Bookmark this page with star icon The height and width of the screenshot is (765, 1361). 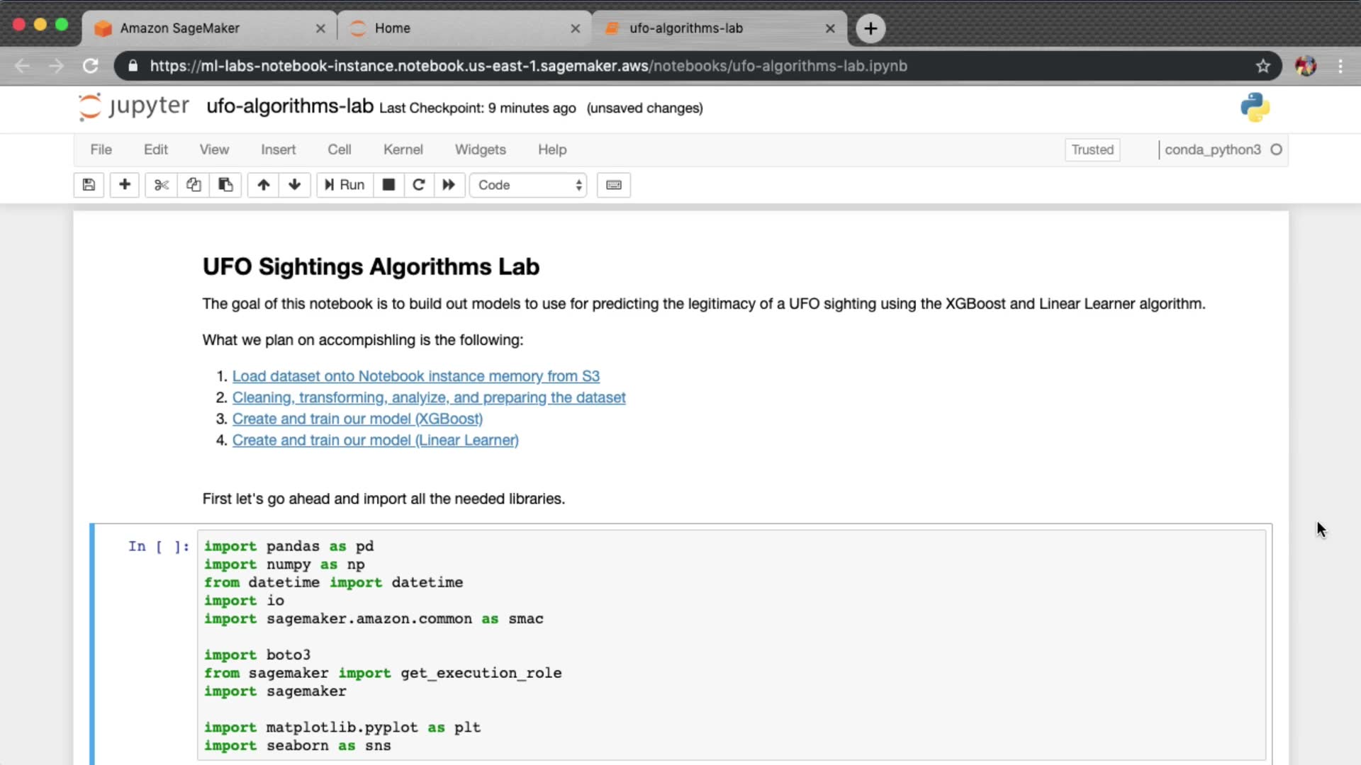point(1263,66)
